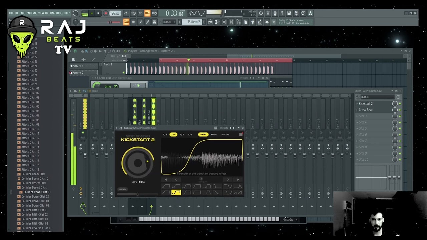Click the undo history icon
The width and height of the screenshot is (427, 240).
coord(261,13)
